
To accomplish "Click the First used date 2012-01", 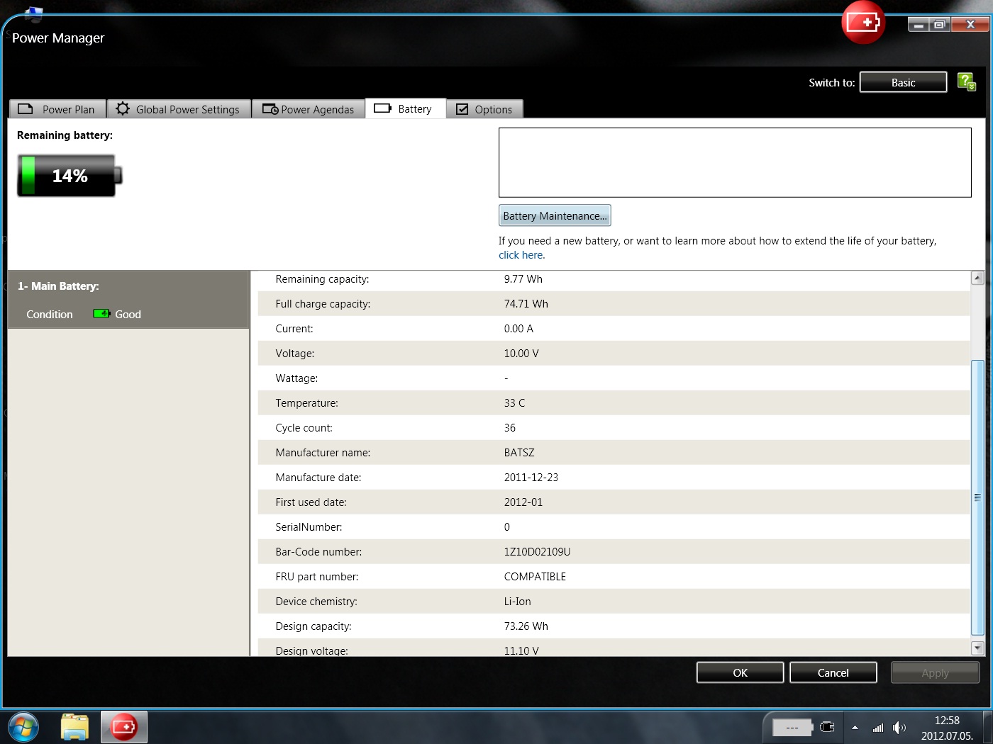I will click(523, 502).
